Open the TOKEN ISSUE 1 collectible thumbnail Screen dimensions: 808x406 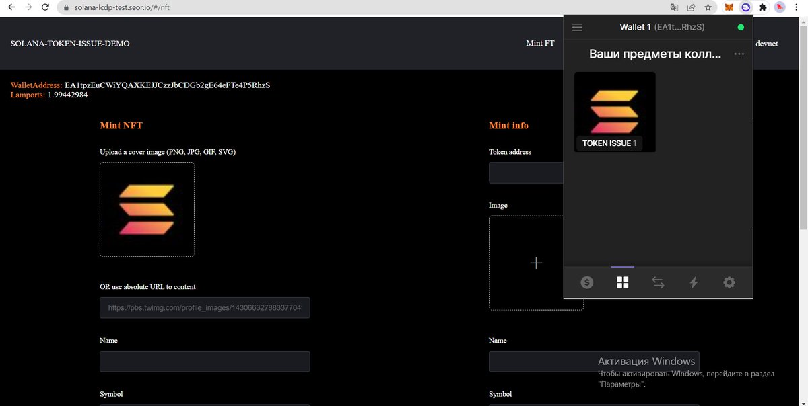coord(613,111)
